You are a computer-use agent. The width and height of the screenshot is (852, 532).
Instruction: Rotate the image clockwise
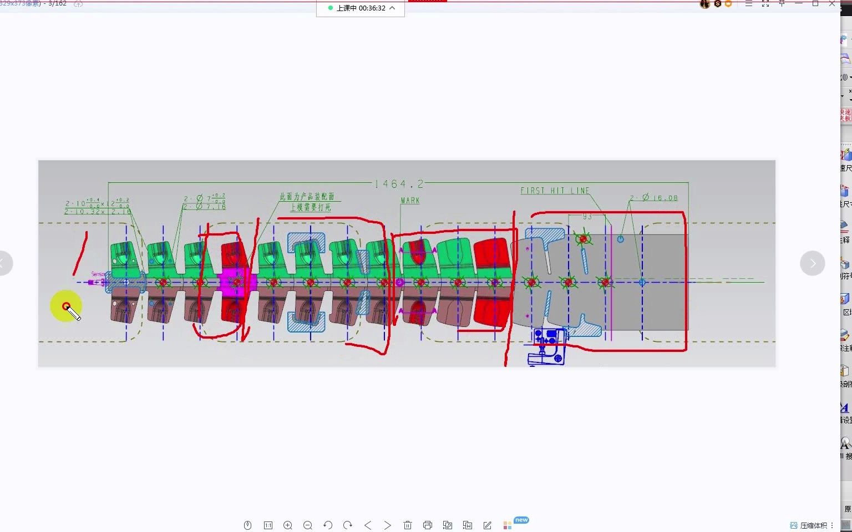[348, 525]
